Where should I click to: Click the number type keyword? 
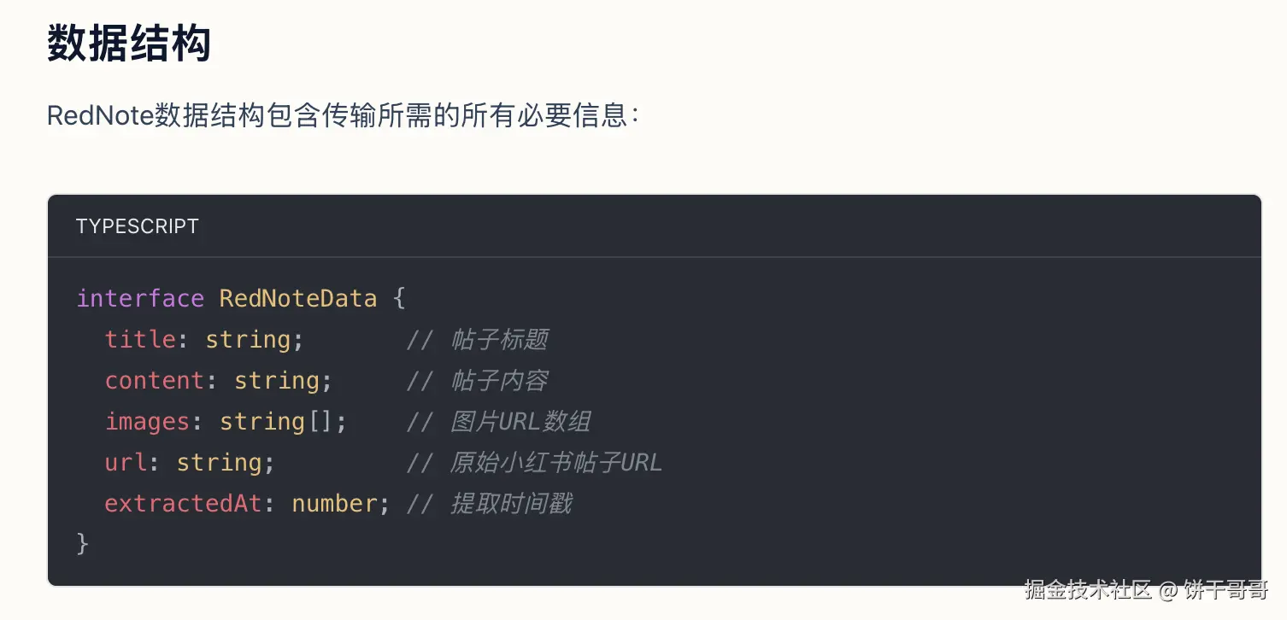point(334,503)
